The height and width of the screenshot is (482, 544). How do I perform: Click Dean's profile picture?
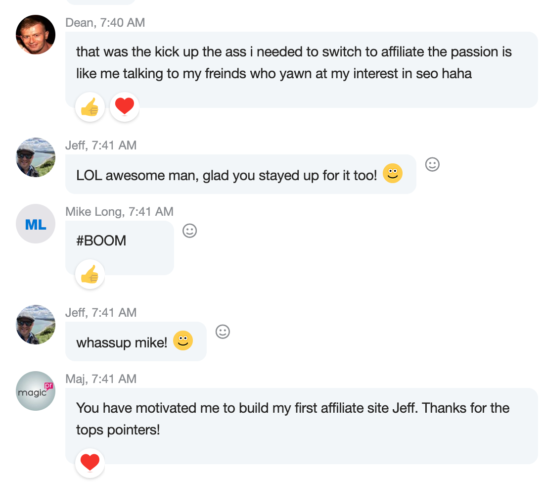tap(36, 34)
